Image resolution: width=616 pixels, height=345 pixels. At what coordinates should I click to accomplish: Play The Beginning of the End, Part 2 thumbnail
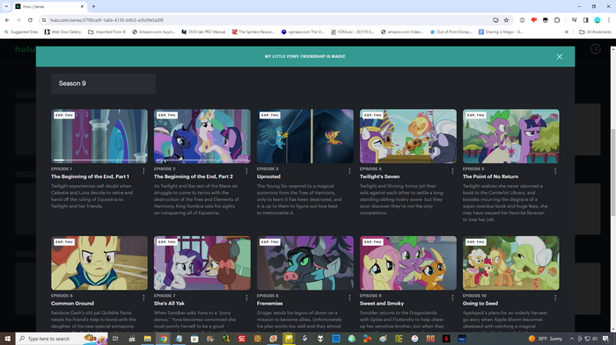[202, 136]
